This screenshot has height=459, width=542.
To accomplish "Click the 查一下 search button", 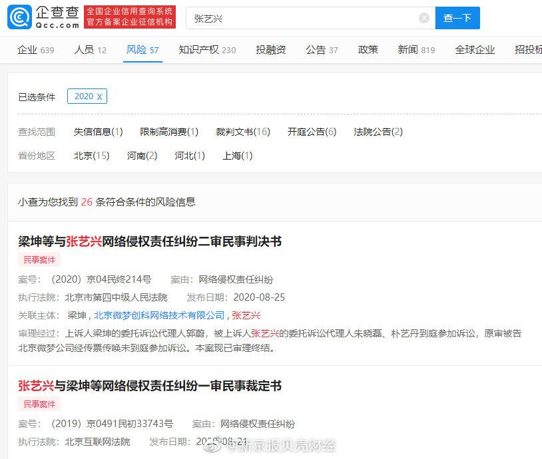I will [457, 17].
